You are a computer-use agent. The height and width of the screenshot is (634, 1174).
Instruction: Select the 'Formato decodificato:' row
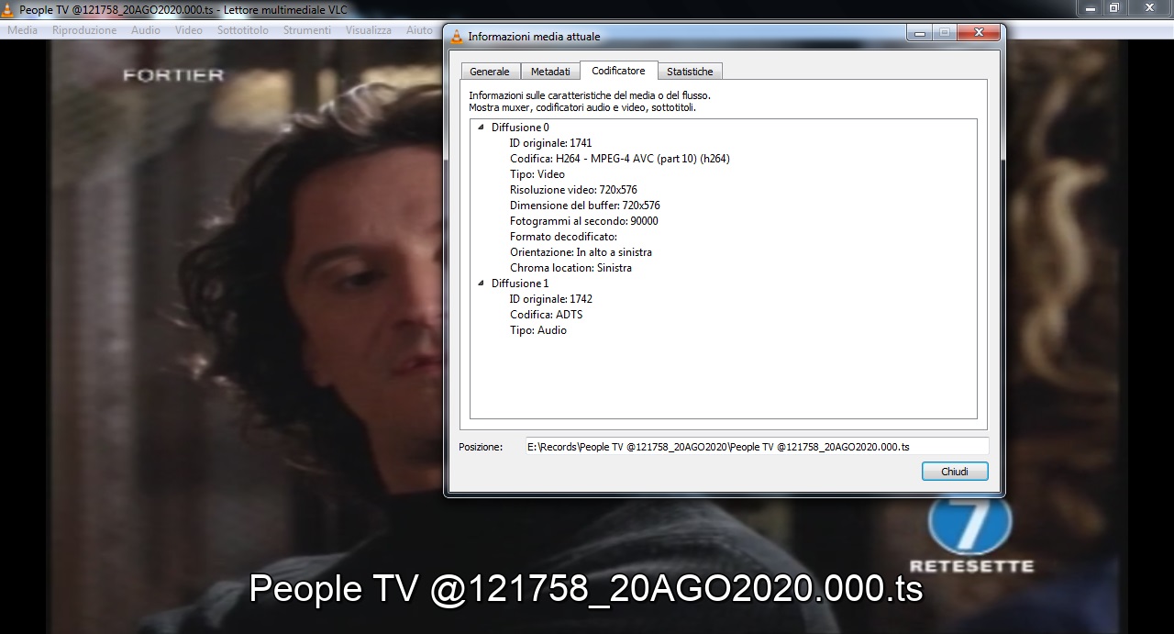click(x=564, y=237)
